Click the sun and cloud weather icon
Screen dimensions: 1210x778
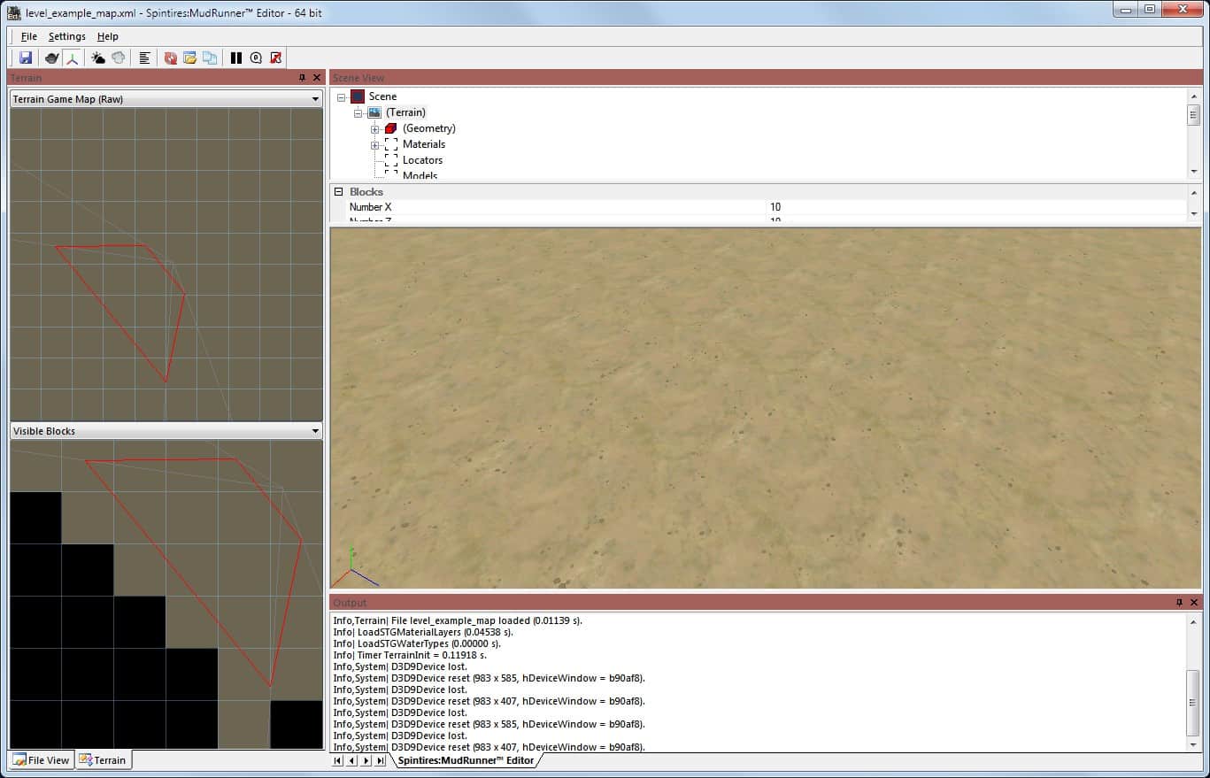[x=98, y=58]
